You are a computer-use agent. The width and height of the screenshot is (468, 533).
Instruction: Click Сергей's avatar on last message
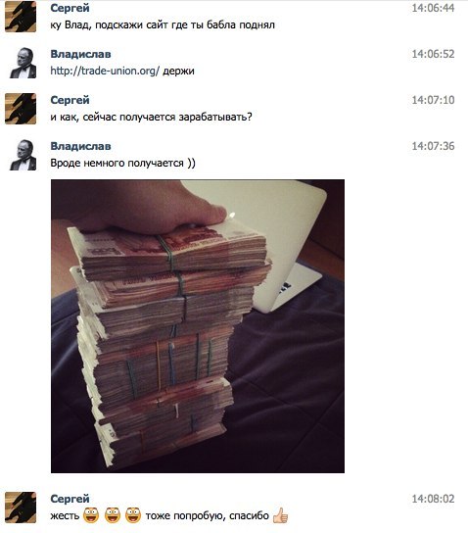click(x=21, y=508)
